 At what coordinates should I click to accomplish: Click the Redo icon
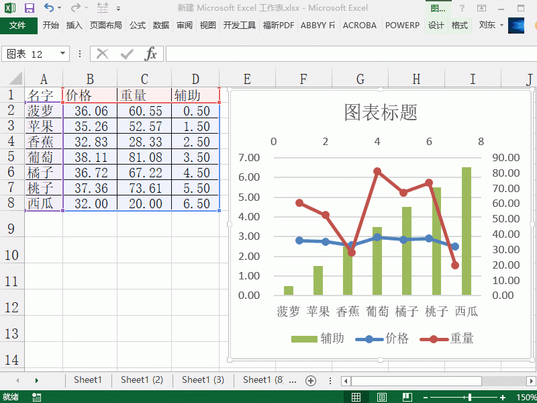75,7
